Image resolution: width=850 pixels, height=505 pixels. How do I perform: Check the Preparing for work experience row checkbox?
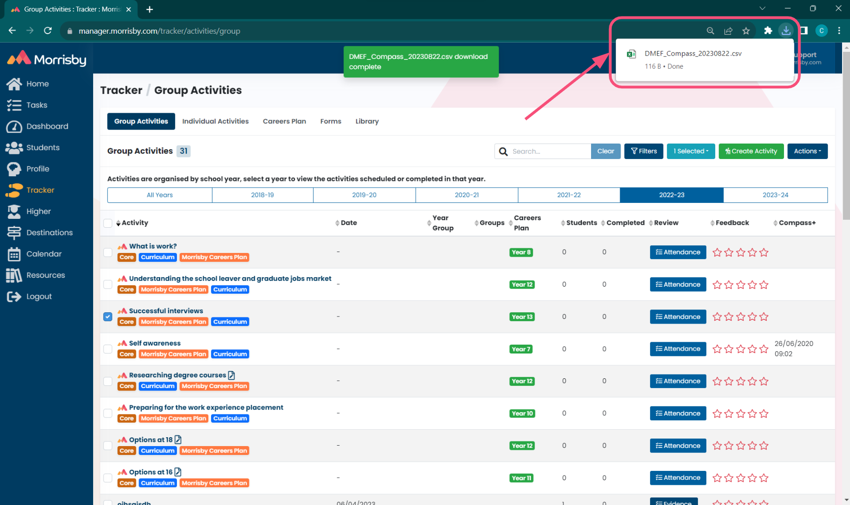click(108, 413)
